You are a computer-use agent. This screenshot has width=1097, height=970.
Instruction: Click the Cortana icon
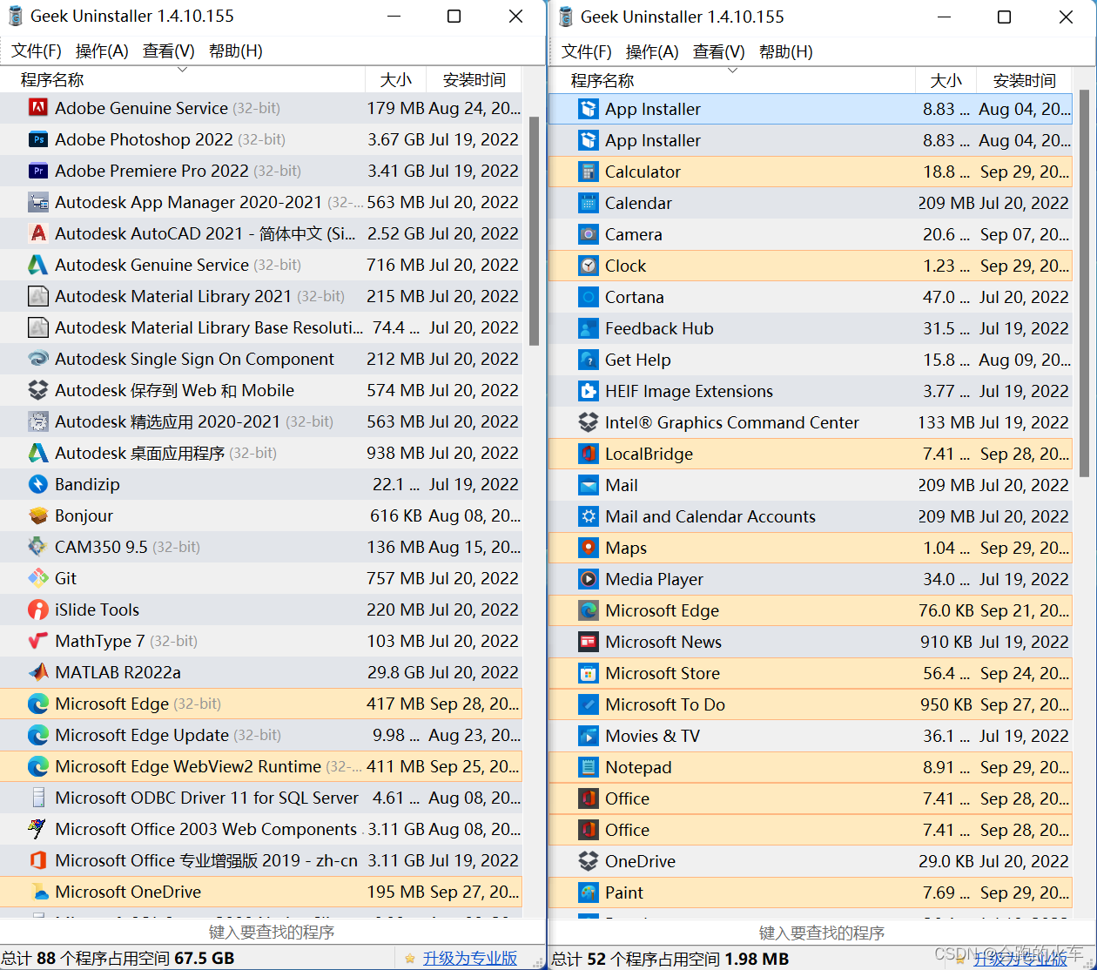point(589,297)
